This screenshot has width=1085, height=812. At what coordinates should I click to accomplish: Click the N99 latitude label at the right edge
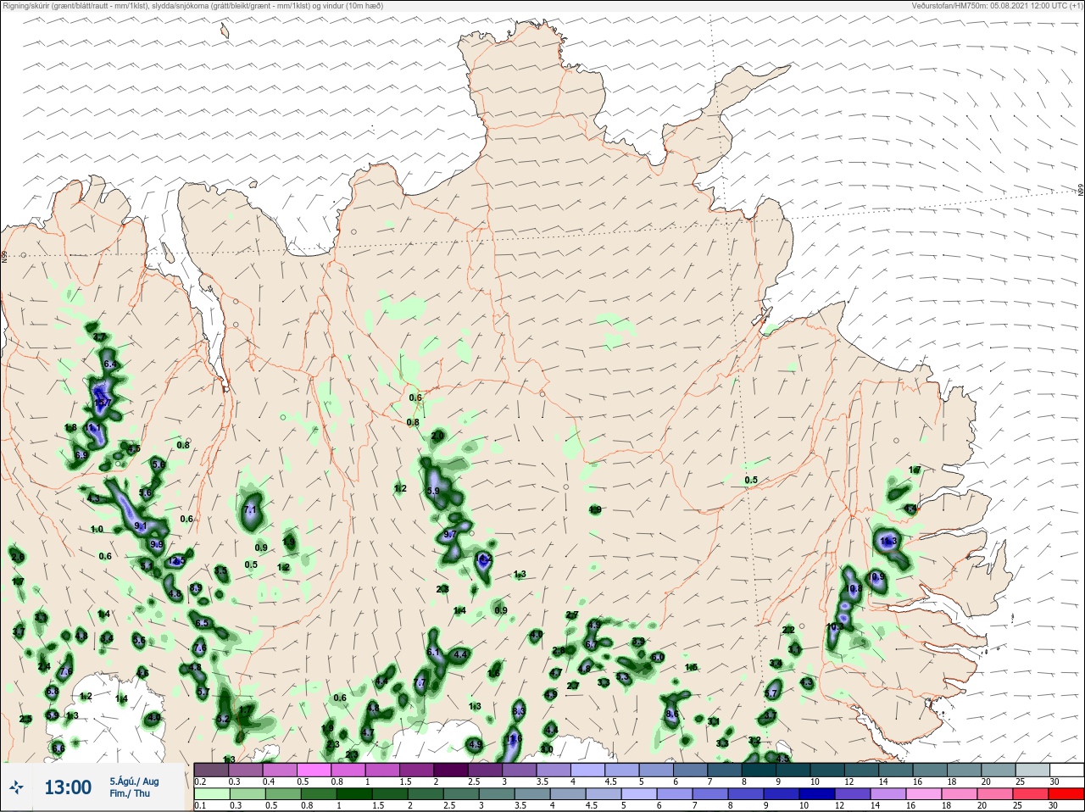(1081, 191)
